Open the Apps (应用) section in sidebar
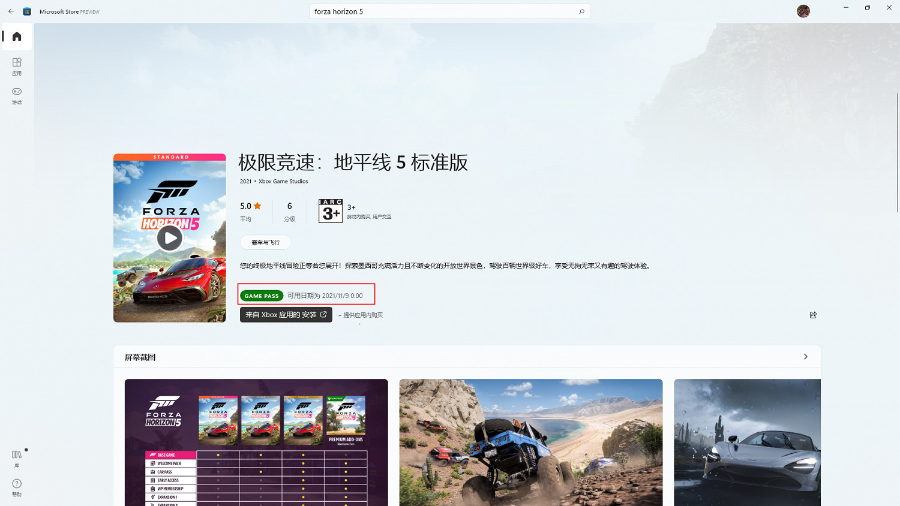The image size is (900, 506). pyautogui.click(x=17, y=65)
